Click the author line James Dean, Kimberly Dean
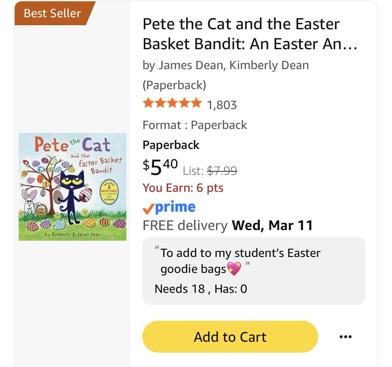Image resolution: width=392 pixels, height=367 pixels. point(226,65)
